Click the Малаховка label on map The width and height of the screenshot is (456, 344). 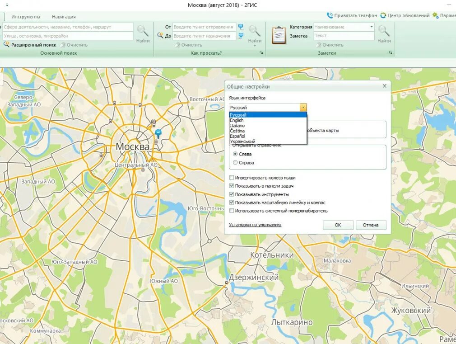[x=337, y=261]
